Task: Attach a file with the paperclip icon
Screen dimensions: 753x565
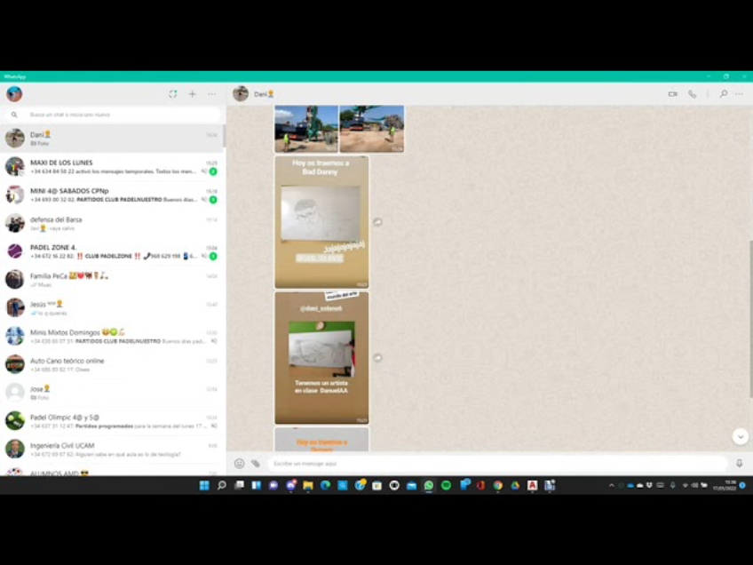Action: 256,463
